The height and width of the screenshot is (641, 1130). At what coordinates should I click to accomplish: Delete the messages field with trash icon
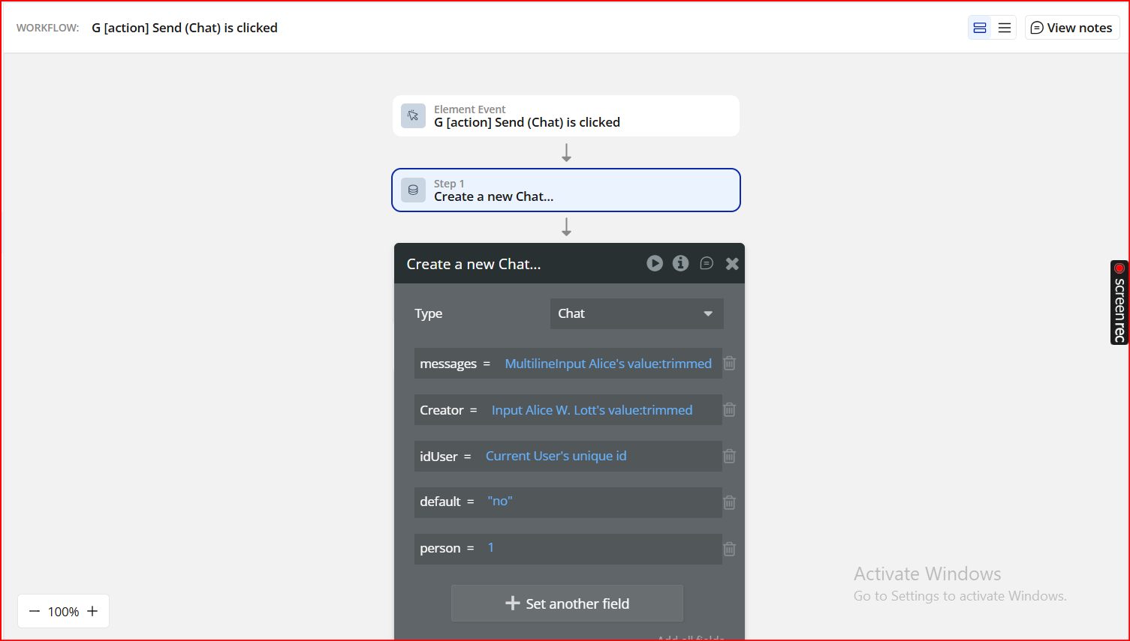tap(729, 364)
